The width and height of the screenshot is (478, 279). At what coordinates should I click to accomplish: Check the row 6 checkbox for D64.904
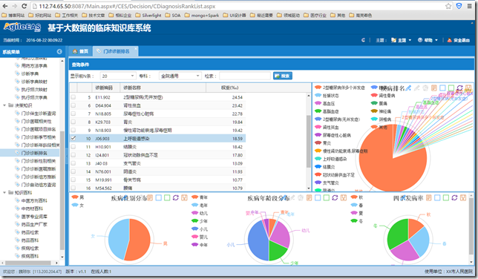tap(73, 105)
